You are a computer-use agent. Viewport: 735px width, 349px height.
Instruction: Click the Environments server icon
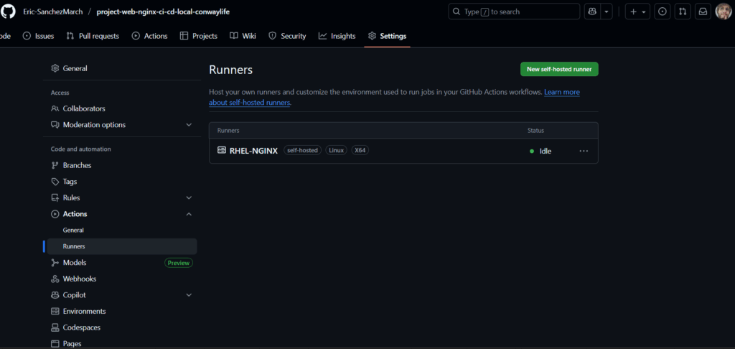55,312
